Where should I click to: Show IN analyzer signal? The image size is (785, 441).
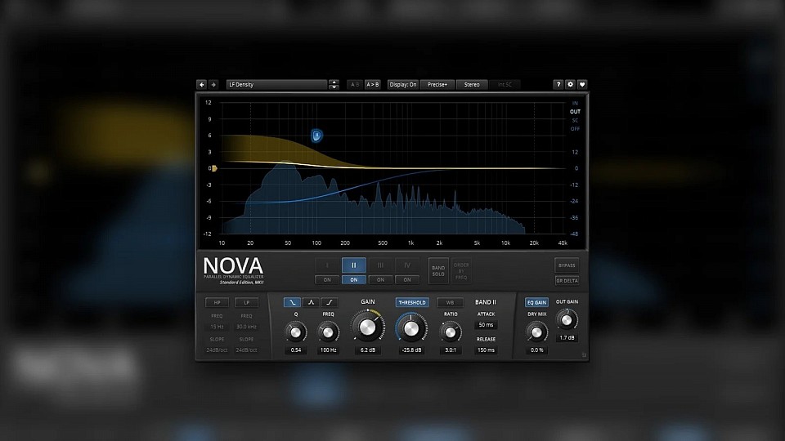pyautogui.click(x=575, y=103)
